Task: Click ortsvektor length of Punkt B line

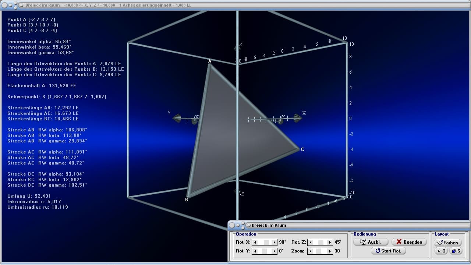Action: [x=65, y=69]
